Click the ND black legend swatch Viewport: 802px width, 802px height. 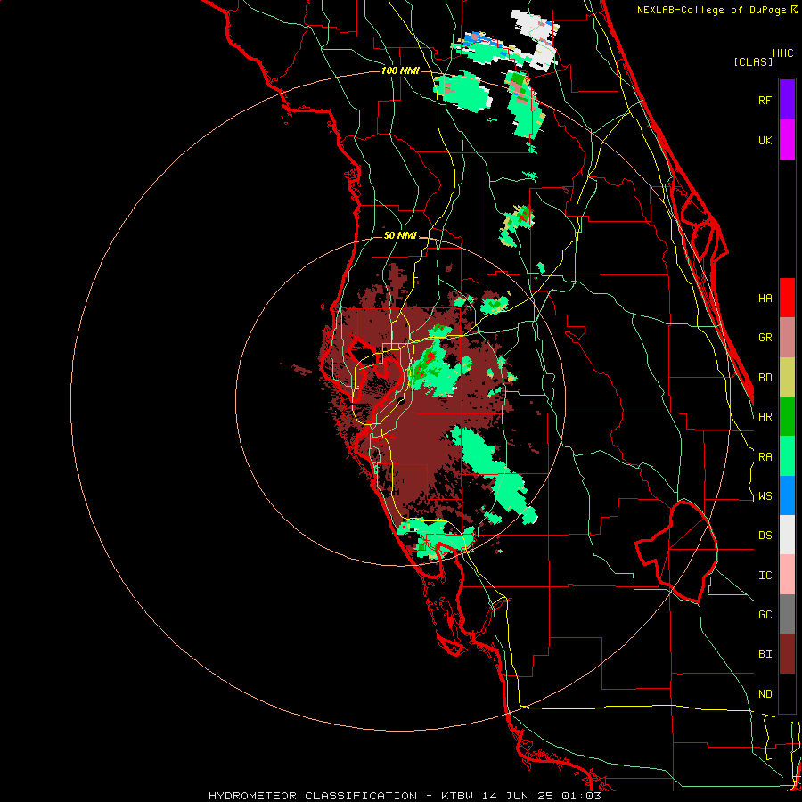click(787, 693)
